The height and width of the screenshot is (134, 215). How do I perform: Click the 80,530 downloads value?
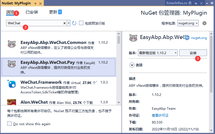(157, 122)
